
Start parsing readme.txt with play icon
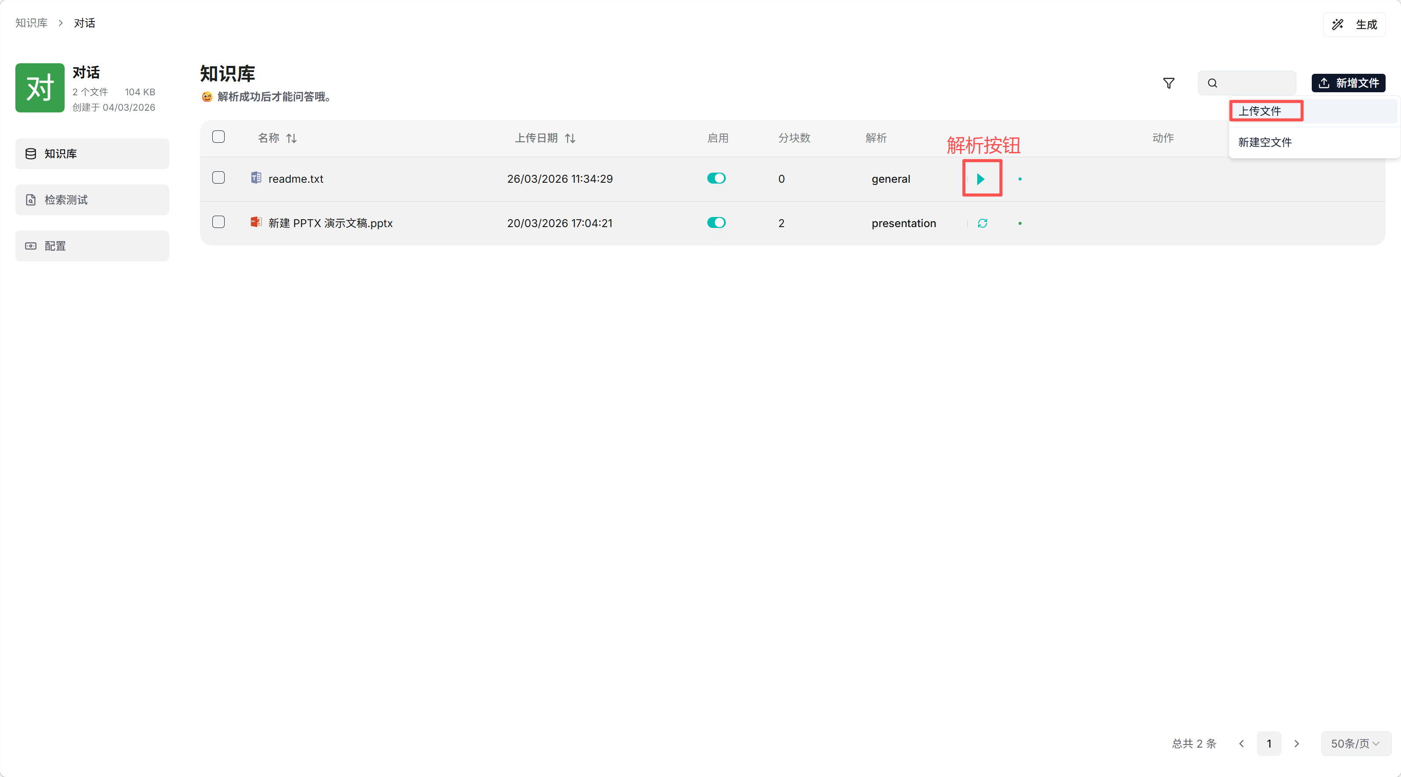981,179
